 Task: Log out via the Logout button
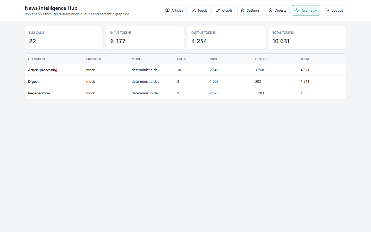[x=334, y=10]
